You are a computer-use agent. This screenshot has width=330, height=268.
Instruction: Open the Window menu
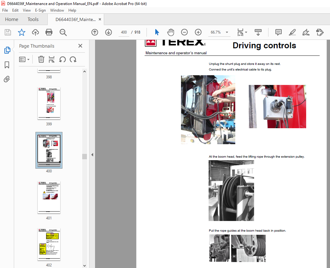pyautogui.click(x=57, y=10)
